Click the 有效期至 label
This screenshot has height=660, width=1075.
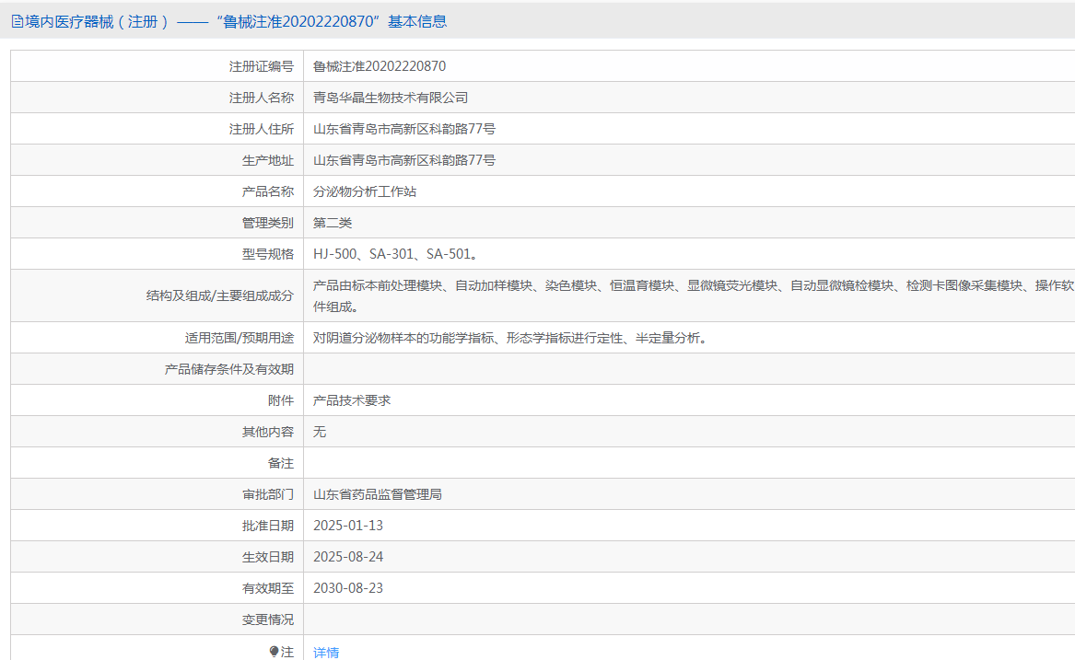point(267,588)
